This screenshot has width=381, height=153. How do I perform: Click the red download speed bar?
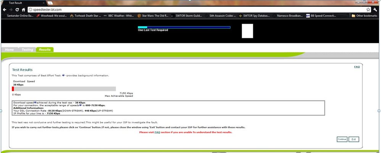[13, 89]
